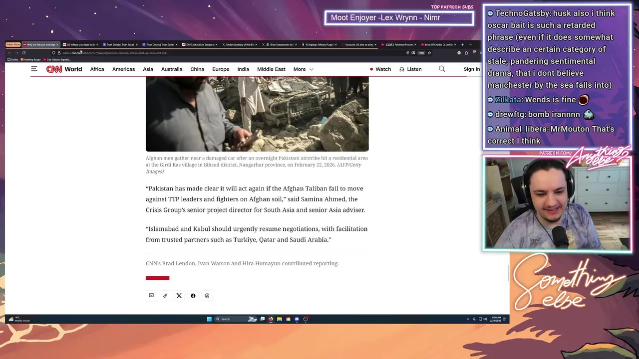Click network icon in system tray
This screenshot has width=639, height=359.
tap(480, 319)
